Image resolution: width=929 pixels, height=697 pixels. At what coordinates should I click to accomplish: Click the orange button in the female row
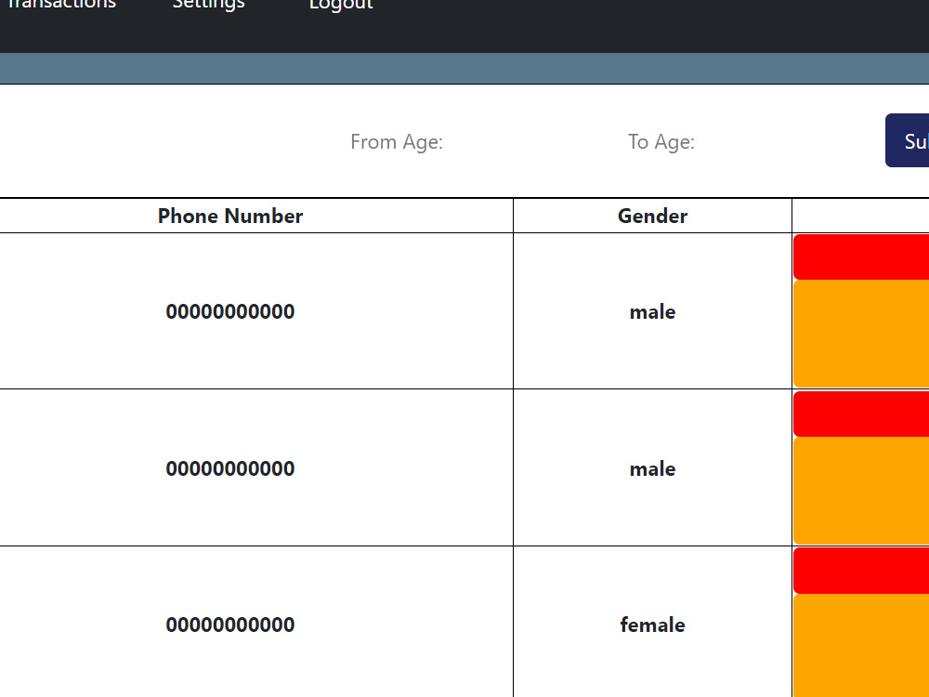click(861, 646)
